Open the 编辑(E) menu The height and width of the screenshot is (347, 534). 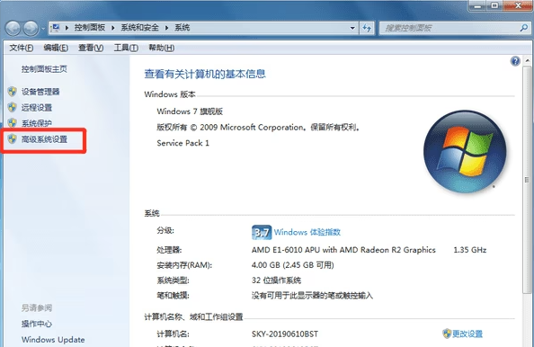click(56, 48)
